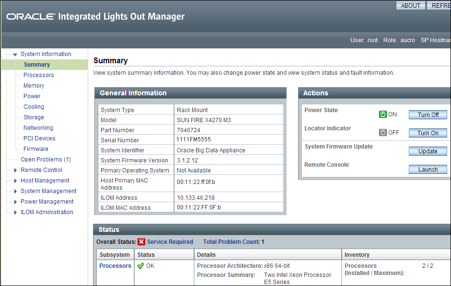The height and width of the screenshot is (286, 451).
Task: Expand the Power Management arrow
Action: coord(15,202)
